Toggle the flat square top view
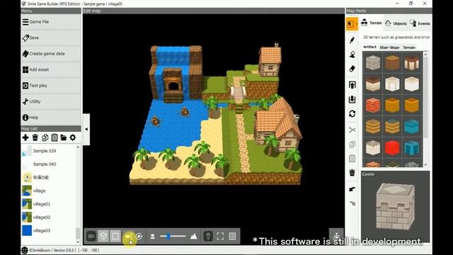Viewport: 453px width, 255px height. click(x=115, y=236)
